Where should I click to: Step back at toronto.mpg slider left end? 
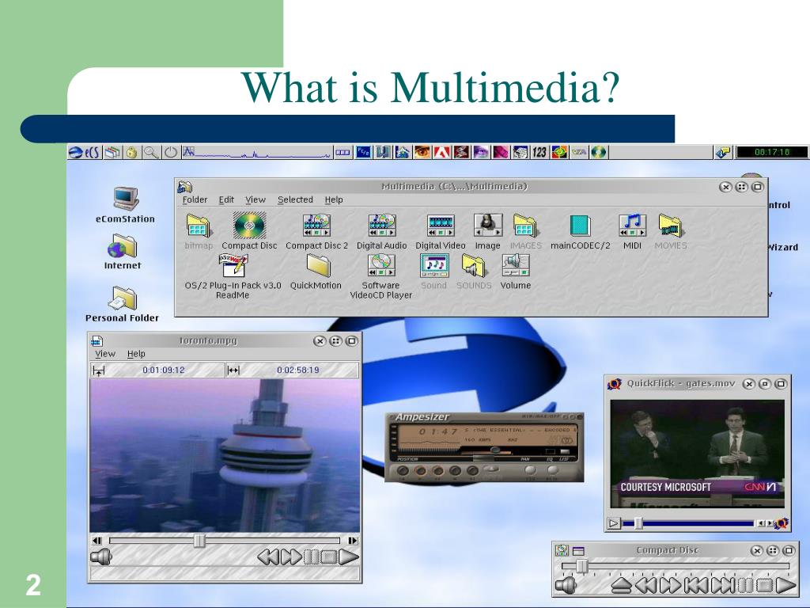[97, 541]
